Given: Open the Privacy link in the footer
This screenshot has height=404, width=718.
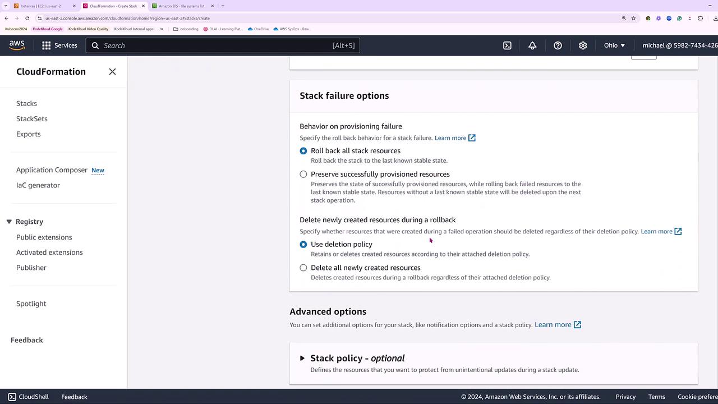Looking at the screenshot, I should pyautogui.click(x=625, y=397).
